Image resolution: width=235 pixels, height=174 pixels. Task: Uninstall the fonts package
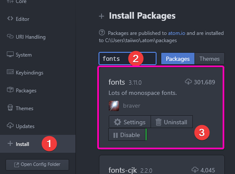click(171, 122)
